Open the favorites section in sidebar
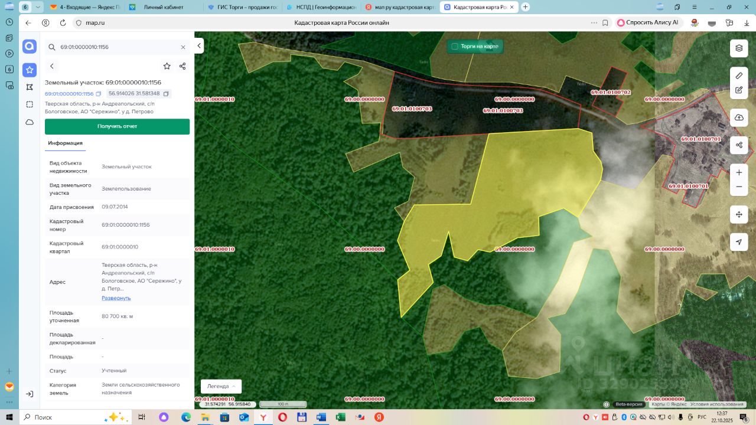Image resolution: width=756 pixels, height=425 pixels. pos(30,70)
